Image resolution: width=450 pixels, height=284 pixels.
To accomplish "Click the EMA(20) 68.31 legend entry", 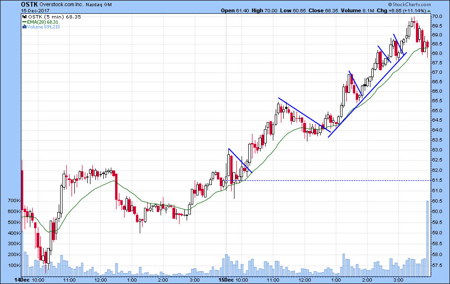I will tap(43, 22).
